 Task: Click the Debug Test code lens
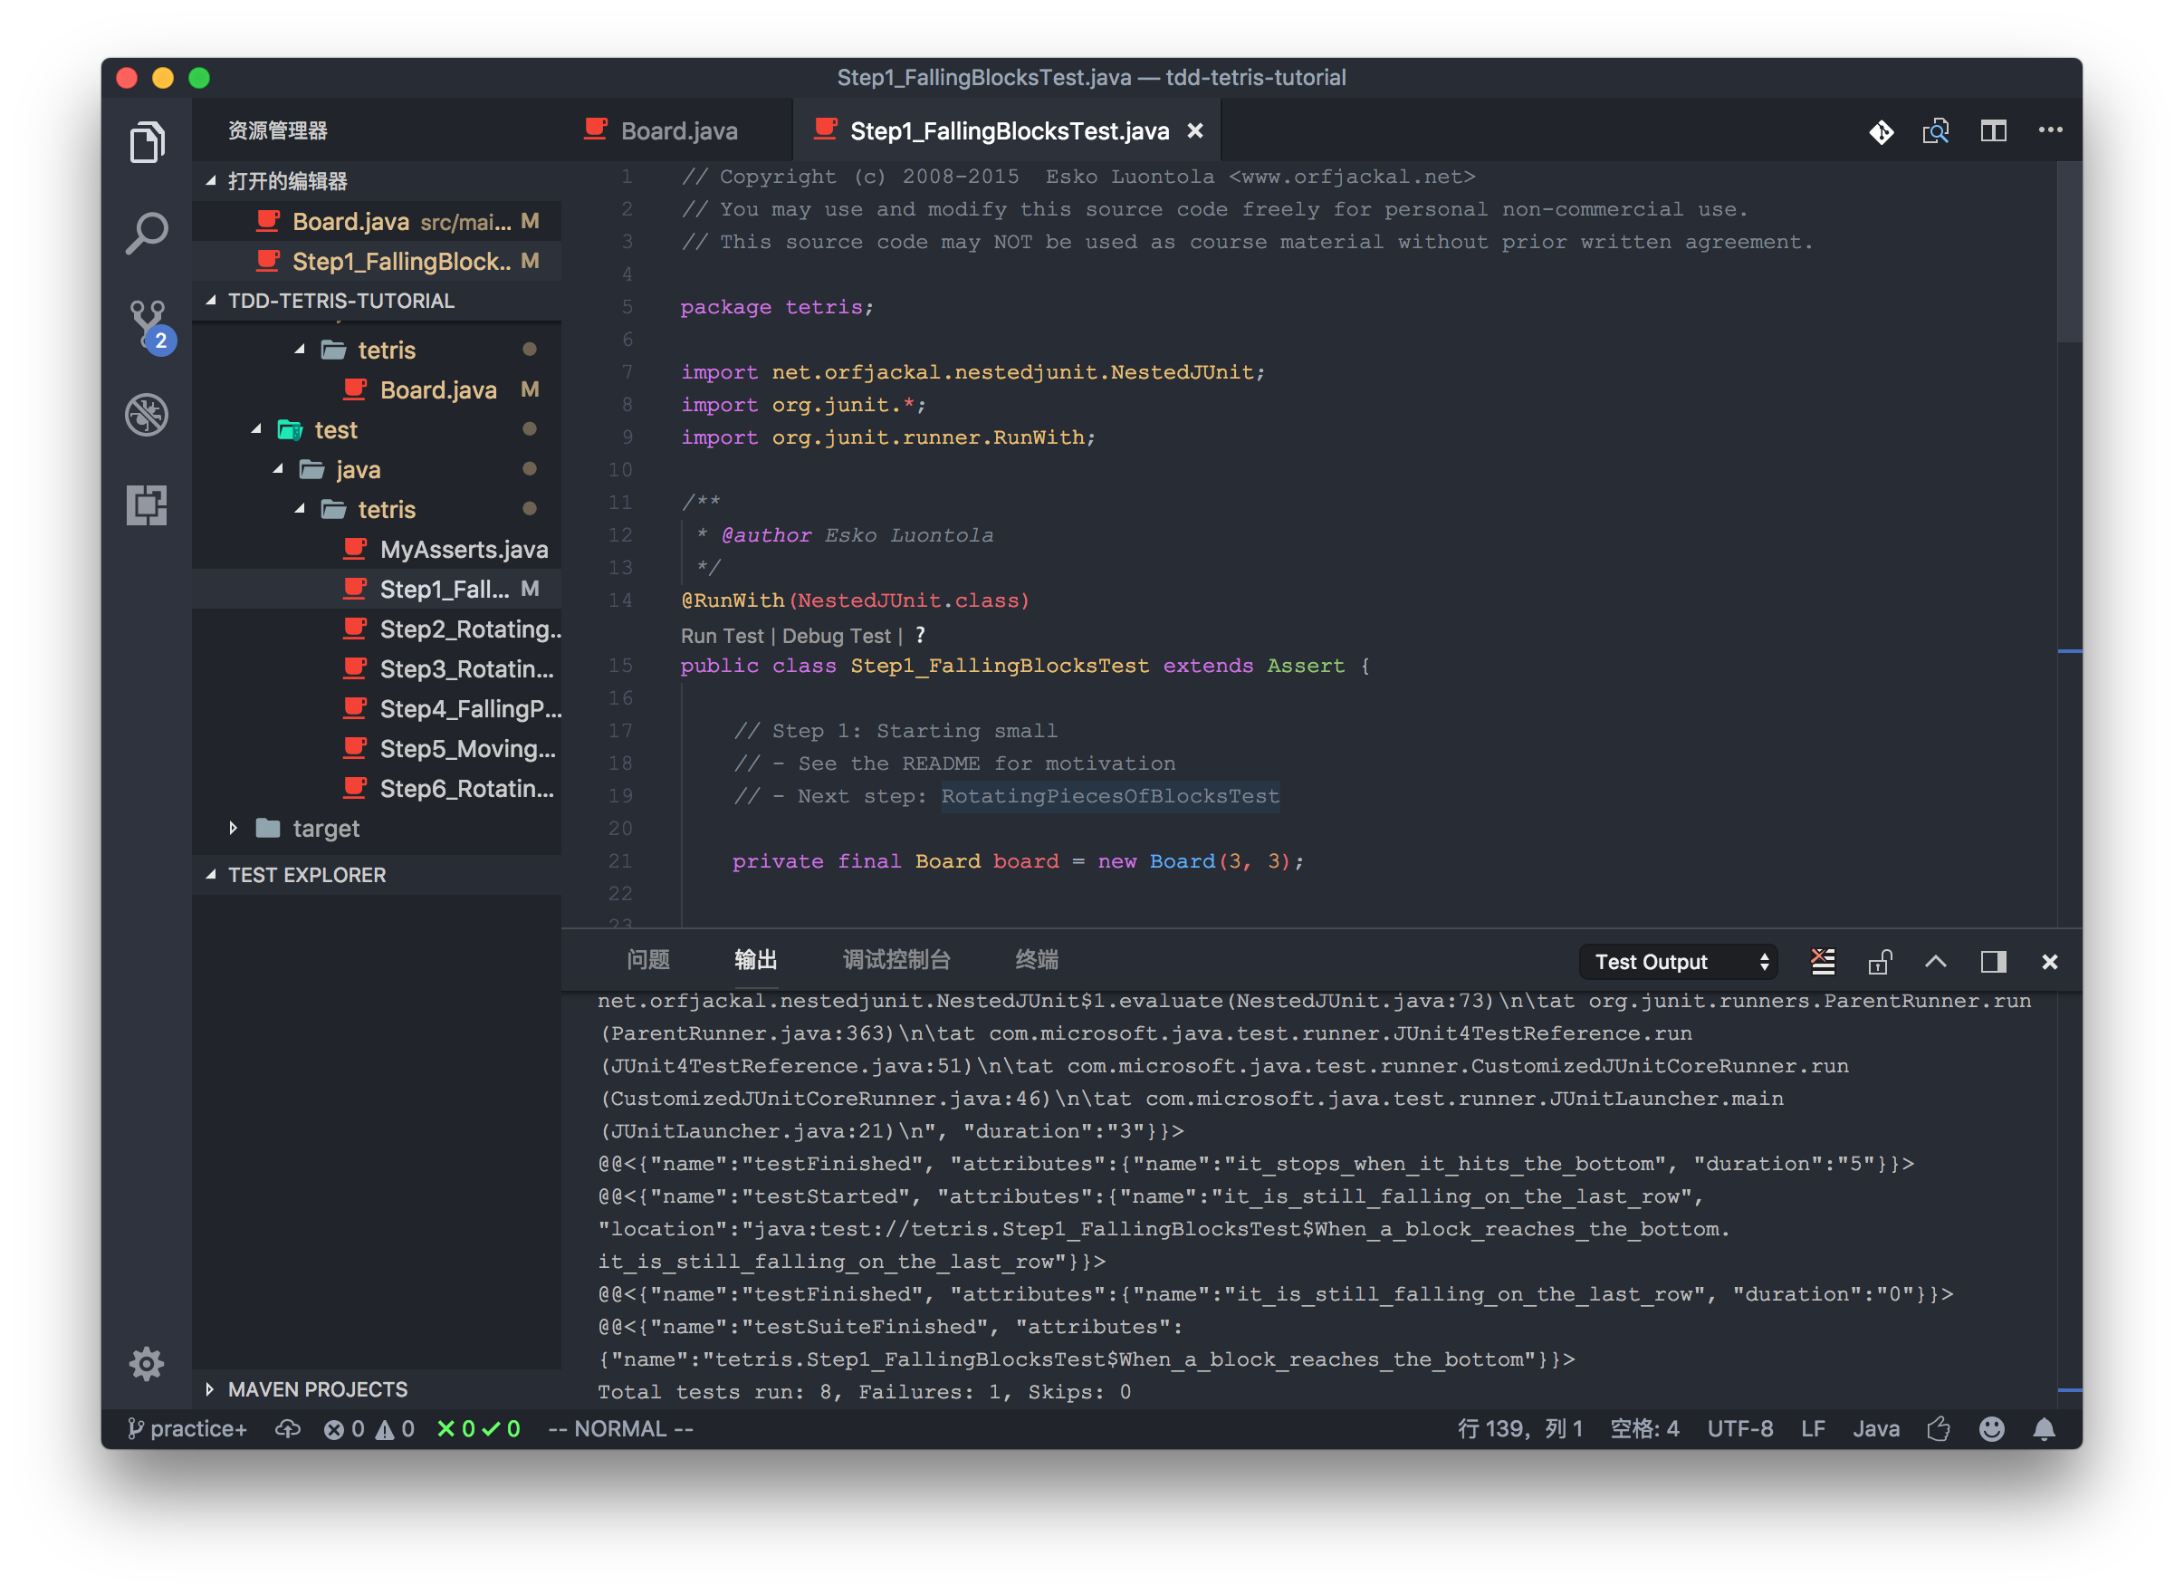[836, 635]
